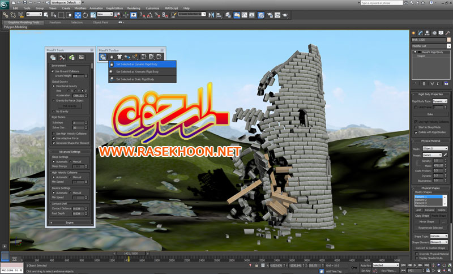453x274 pixels.
Task: Start simulation icon in MassFX Toolbar
Action: (152, 57)
